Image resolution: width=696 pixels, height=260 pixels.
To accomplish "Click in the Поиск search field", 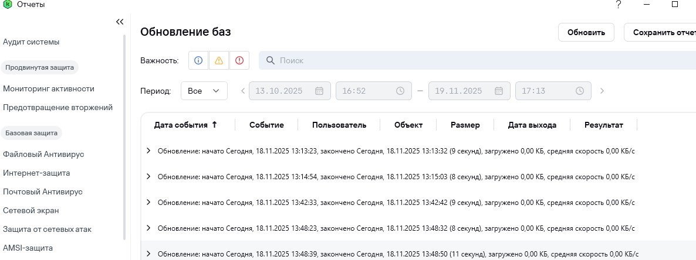I will tap(469, 60).
